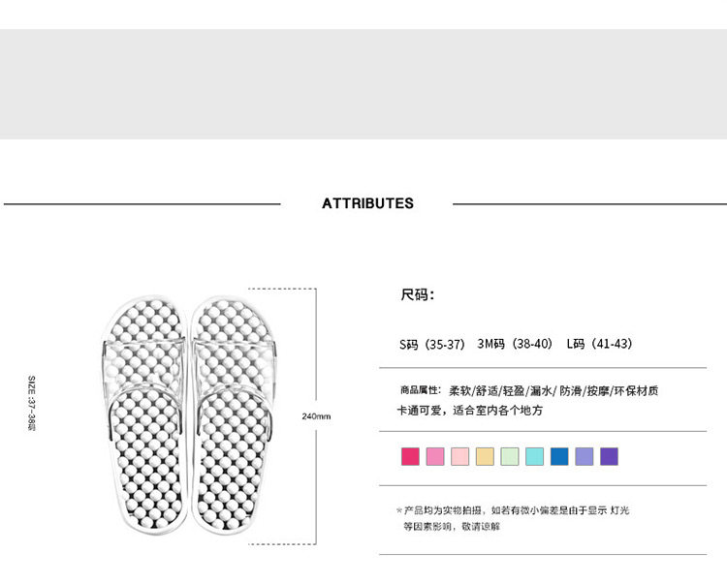Viewport: 727px width, 583px height.
Task: Select size S码 (35-37)
Action: [x=432, y=344]
